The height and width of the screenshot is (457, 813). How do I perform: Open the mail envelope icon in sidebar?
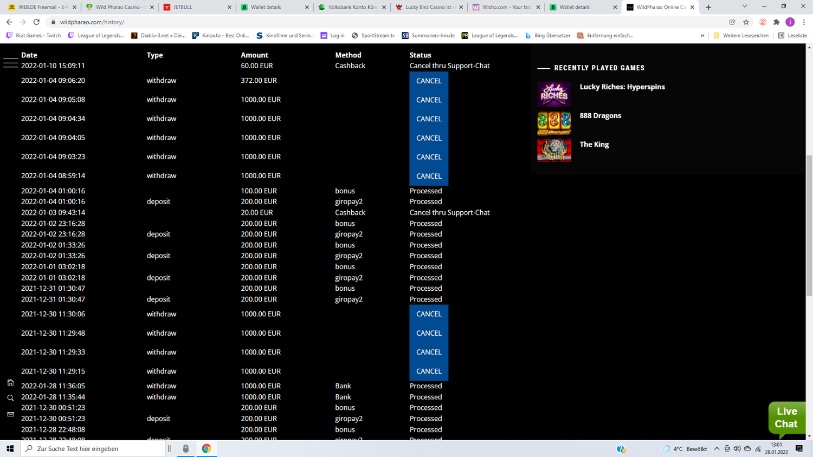click(x=10, y=414)
